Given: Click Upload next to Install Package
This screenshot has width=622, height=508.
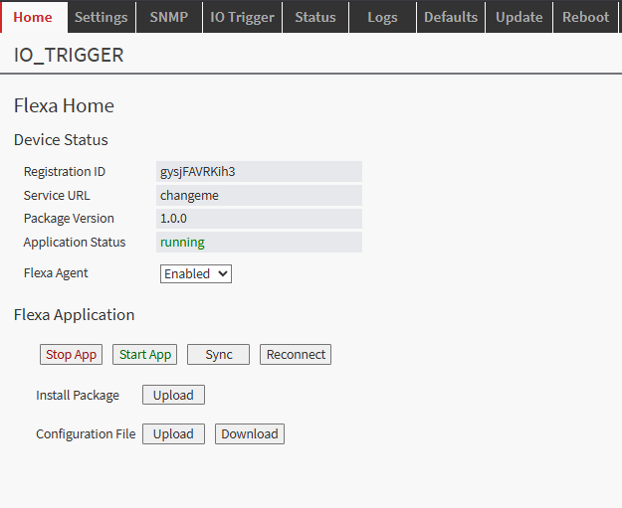Looking at the screenshot, I should coord(173,396).
